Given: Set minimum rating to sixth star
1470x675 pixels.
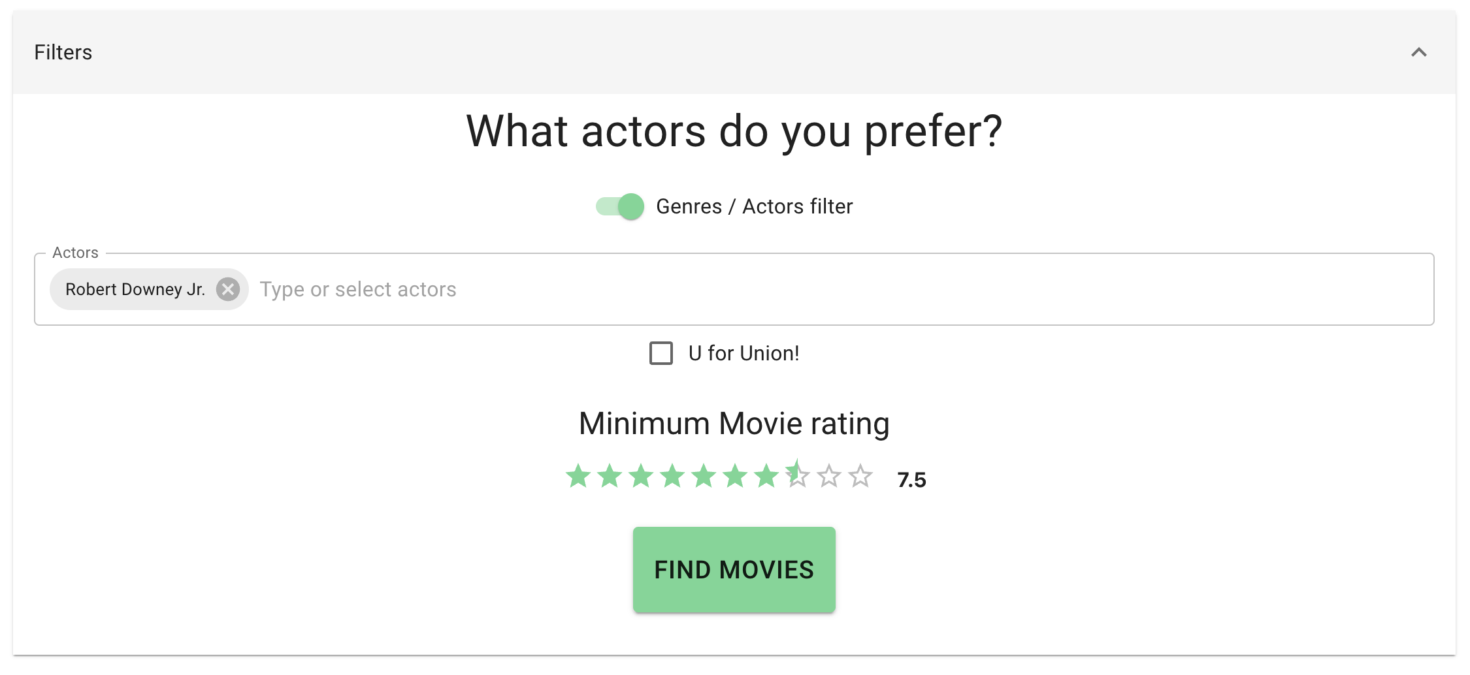Looking at the screenshot, I should [735, 476].
